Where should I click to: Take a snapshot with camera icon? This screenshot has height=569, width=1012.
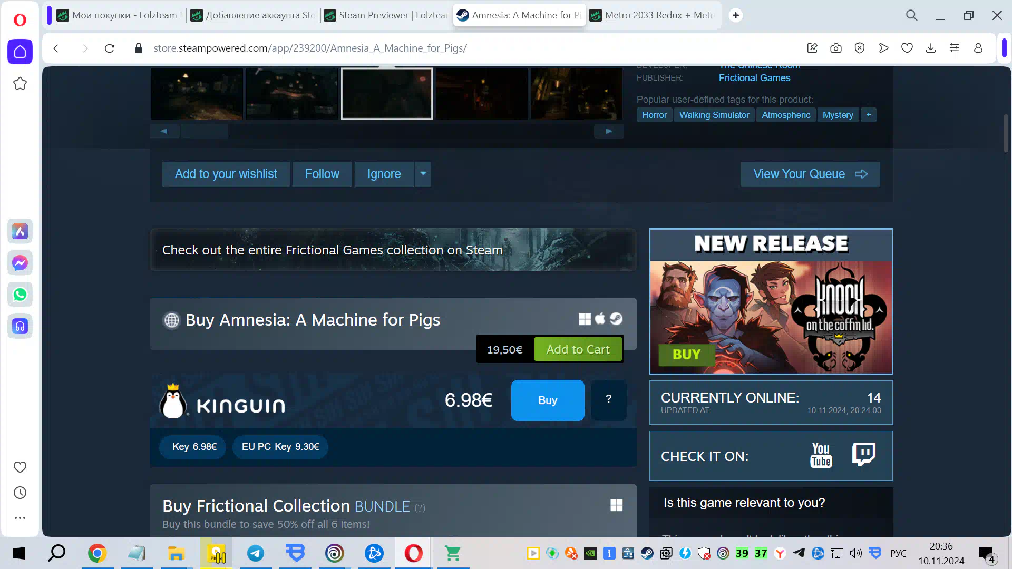(x=836, y=48)
